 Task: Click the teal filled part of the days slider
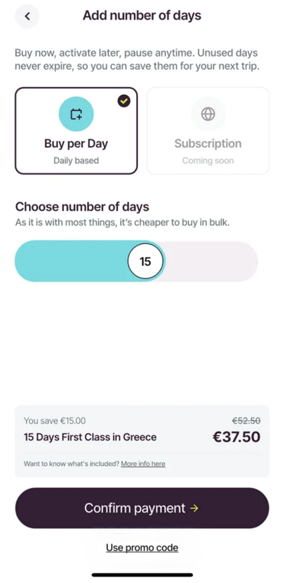[69, 261]
